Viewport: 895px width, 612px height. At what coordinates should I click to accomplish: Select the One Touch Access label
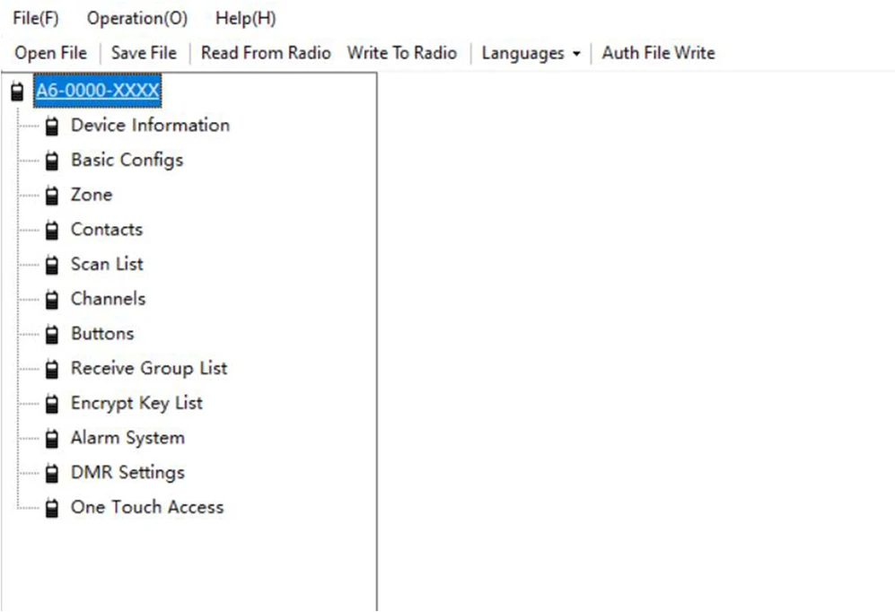click(147, 508)
